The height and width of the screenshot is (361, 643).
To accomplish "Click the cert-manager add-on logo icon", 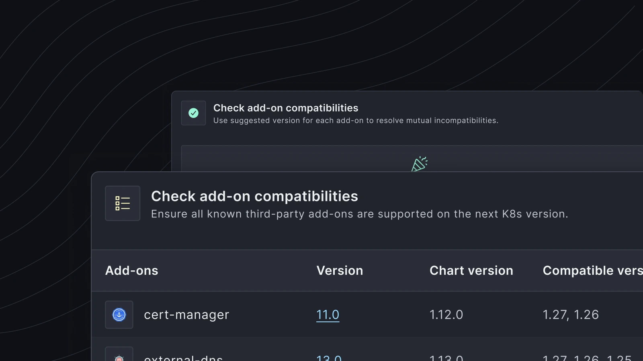I will (119, 314).
